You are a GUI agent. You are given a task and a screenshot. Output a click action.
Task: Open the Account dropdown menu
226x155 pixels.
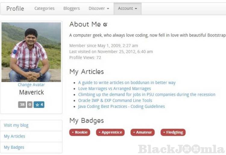pyautogui.click(x=127, y=8)
